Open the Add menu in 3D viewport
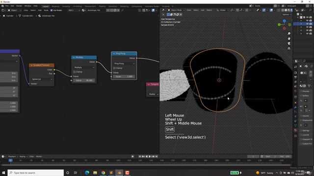314x176 pixels. click(203, 10)
